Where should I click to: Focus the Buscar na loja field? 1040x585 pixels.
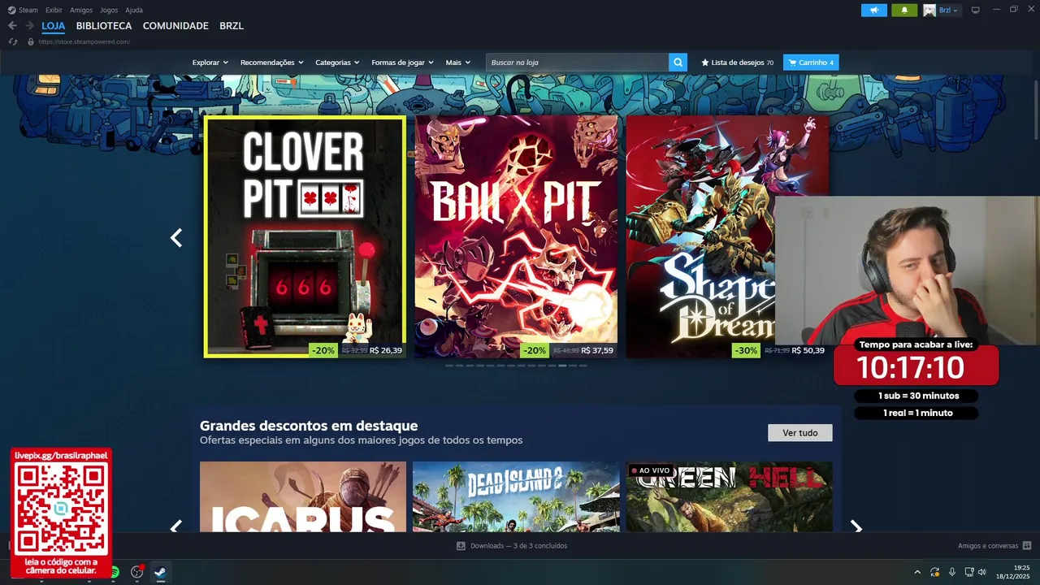577,63
